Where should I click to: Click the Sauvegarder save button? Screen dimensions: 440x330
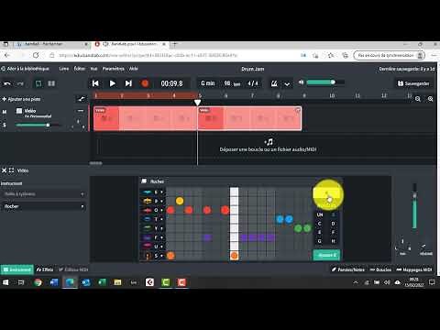point(413,83)
